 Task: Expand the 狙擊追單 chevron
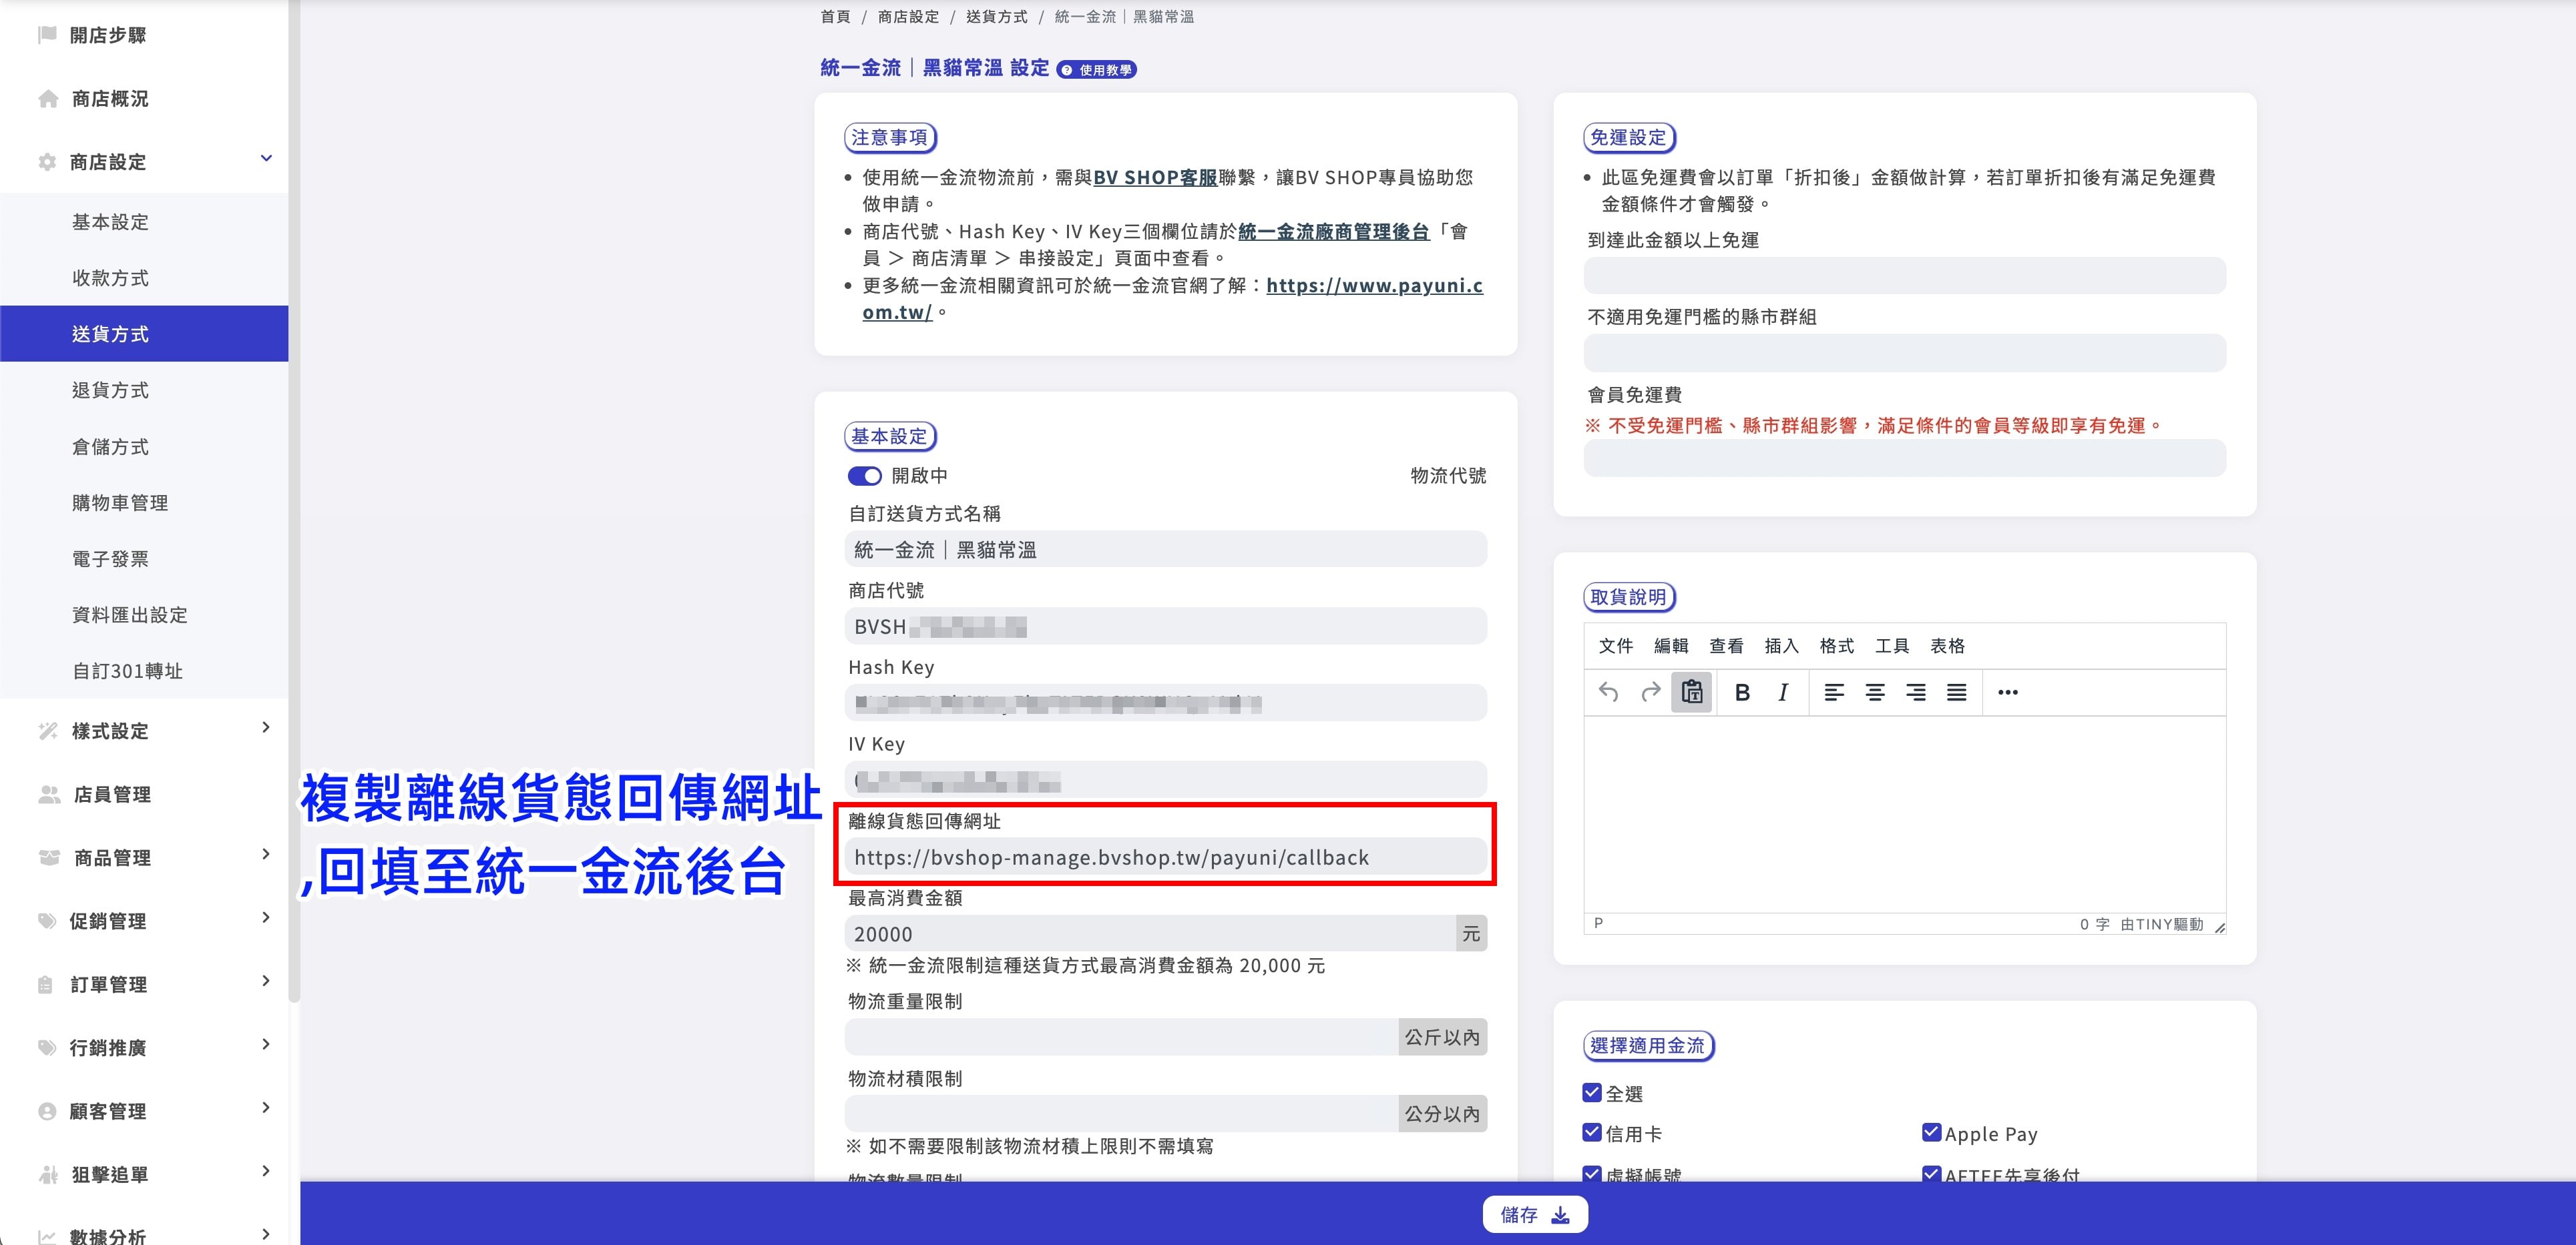point(266,1171)
